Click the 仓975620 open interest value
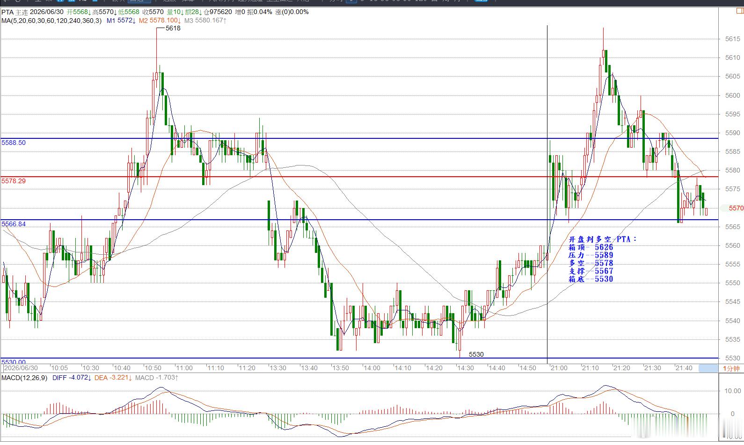This screenshot has width=744, height=445. pyautogui.click(x=218, y=12)
